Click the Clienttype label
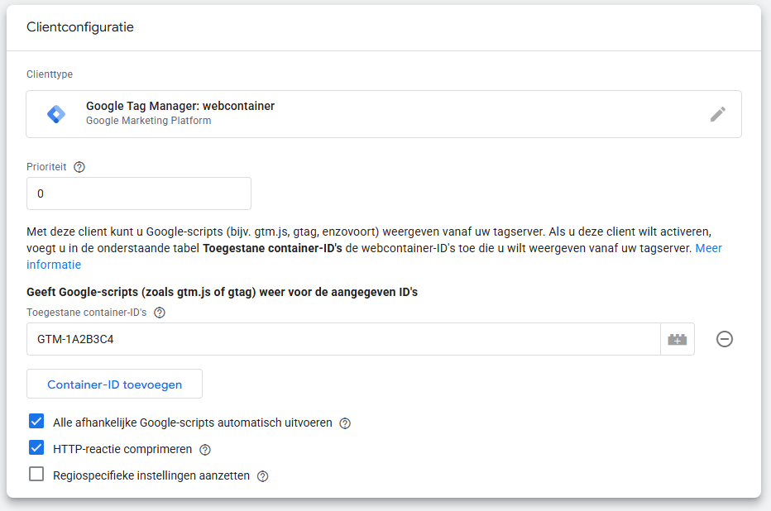The height and width of the screenshot is (511, 771). point(50,74)
